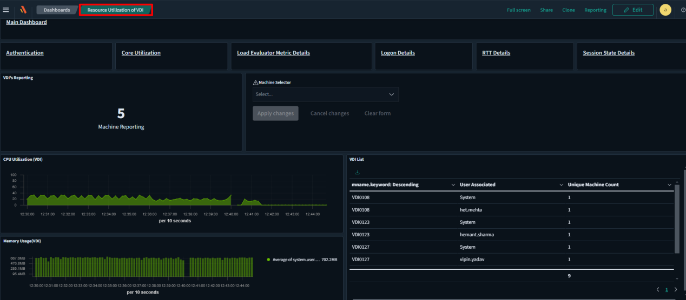Open the hamburger navigation menu
686x300 pixels.
pos(6,10)
